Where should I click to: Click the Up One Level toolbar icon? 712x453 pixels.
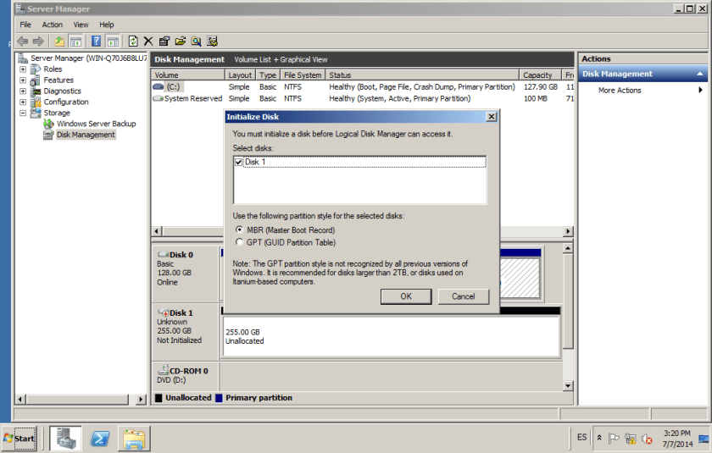[x=58, y=41]
